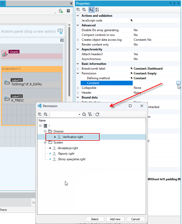Expand Breadcrumb label property
182x224 pixels.
click(x=78, y=69)
